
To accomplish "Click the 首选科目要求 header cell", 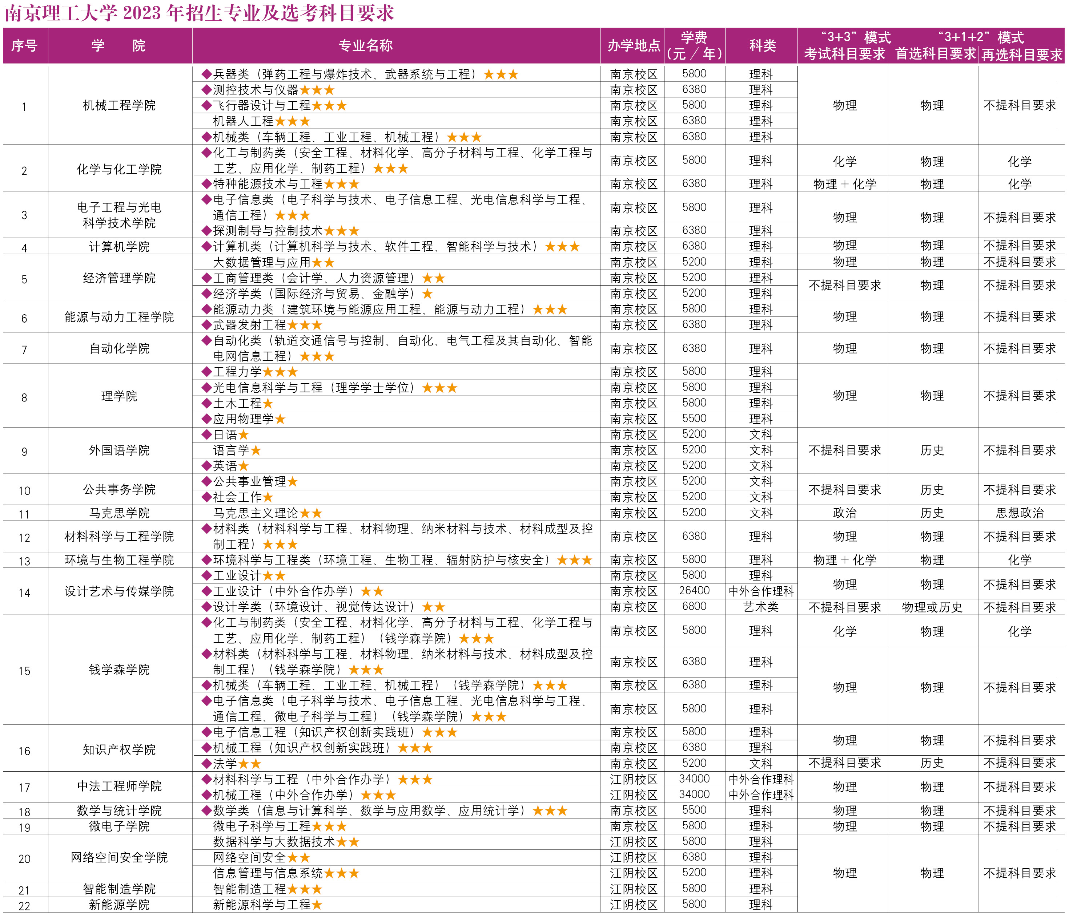I will [x=935, y=54].
